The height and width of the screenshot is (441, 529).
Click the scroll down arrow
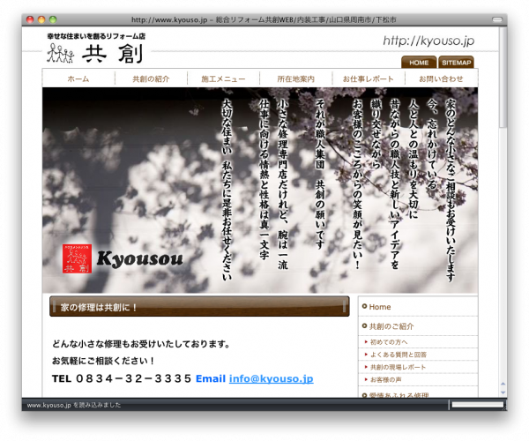pyautogui.click(x=503, y=392)
